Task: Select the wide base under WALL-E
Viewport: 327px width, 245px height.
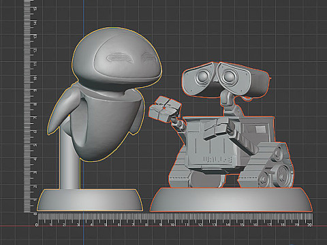Action: pos(231,199)
